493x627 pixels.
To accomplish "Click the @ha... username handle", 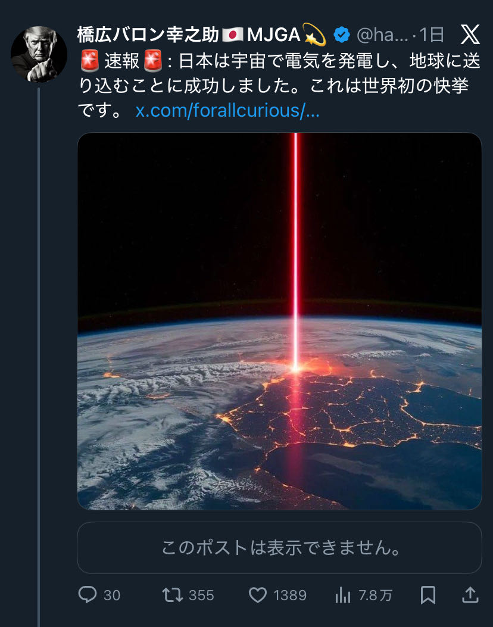I will [x=382, y=35].
